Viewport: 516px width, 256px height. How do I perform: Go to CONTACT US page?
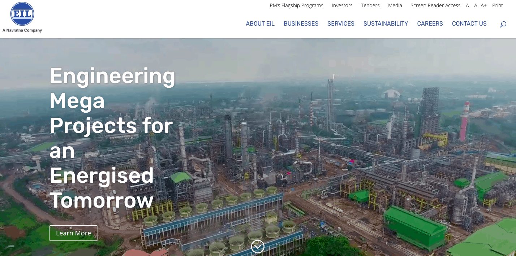[469, 23]
